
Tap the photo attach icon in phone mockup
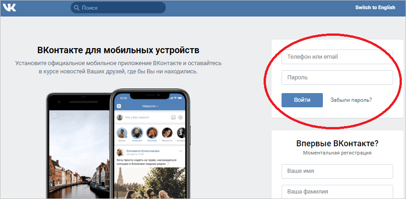point(174,117)
